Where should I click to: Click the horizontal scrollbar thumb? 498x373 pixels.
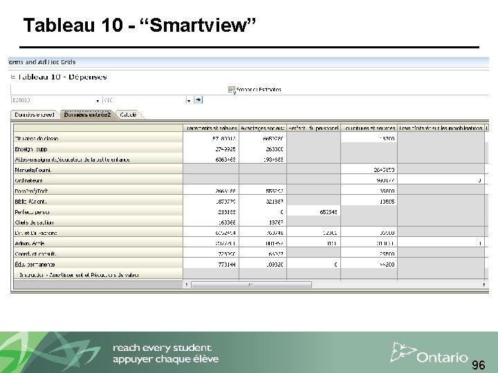pos(251,285)
